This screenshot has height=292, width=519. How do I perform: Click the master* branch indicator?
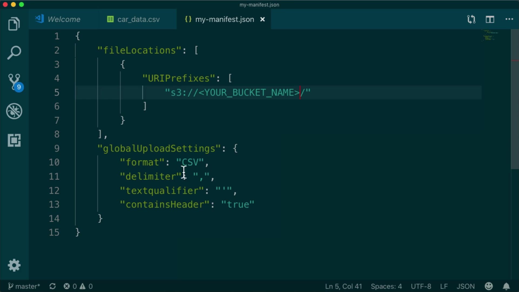24,286
